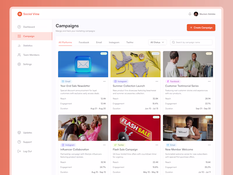Click the Dashboard compass icon
The height and width of the screenshot is (175, 233).
pyautogui.click(x=19, y=27)
